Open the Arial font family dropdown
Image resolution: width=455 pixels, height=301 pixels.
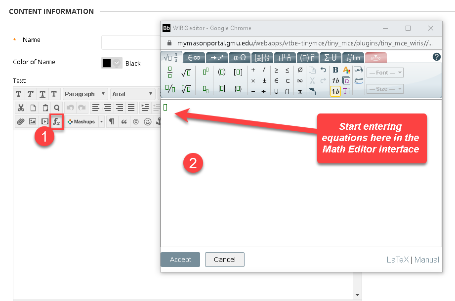[132, 94]
